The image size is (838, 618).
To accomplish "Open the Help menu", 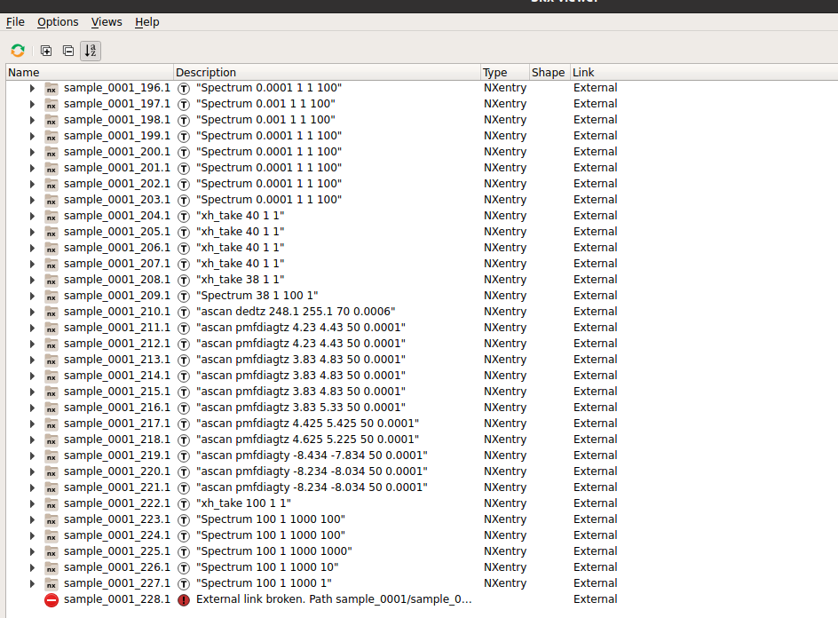I will [x=146, y=21].
